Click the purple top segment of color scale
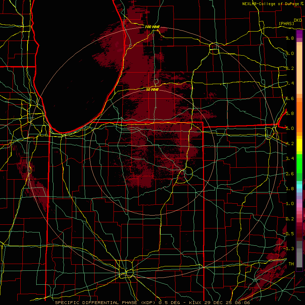 point(299,34)
